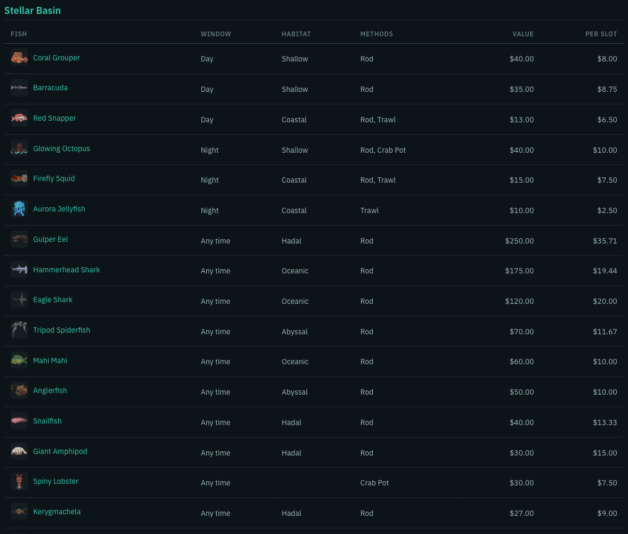The width and height of the screenshot is (628, 534).
Task: Select the $11.67 per slot cell
Action: (x=605, y=332)
